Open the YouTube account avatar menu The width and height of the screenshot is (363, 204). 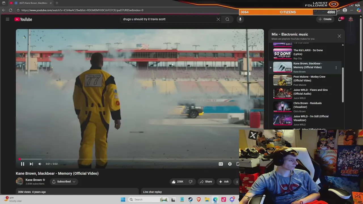(x=351, y=19)
